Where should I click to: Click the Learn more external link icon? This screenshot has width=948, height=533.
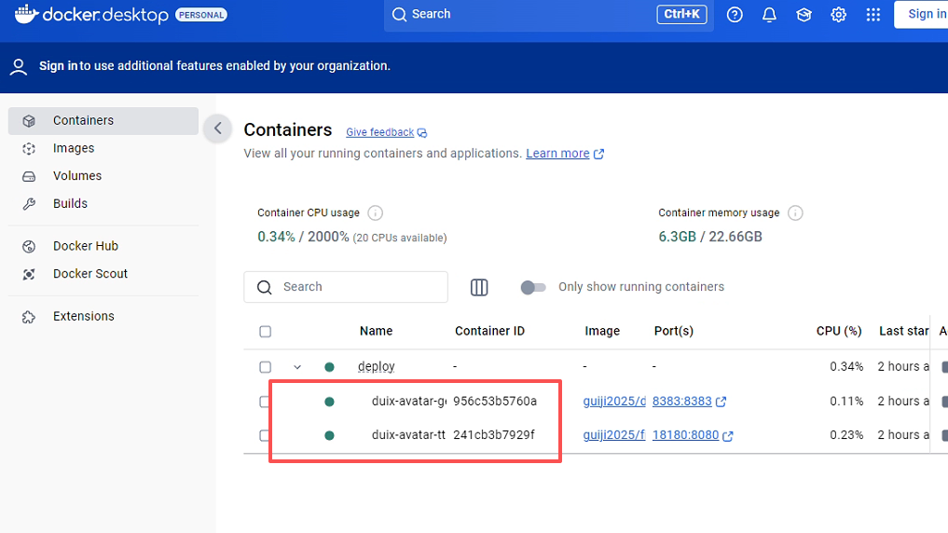[598, 154]
